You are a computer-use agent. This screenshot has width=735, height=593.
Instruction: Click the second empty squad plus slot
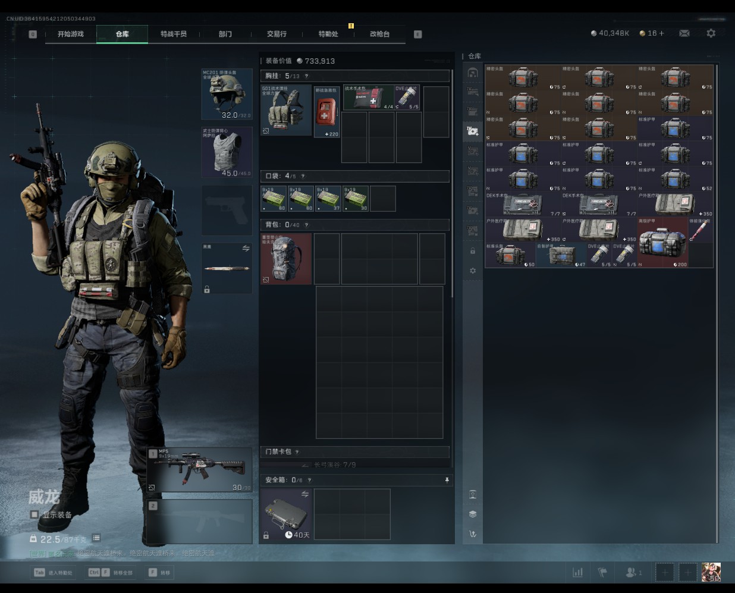(x=687, y=572)
